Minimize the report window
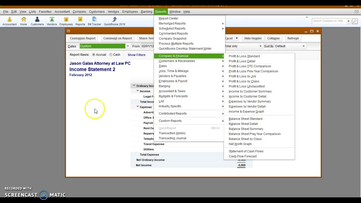Viewport: 361px width, 203px height. [306, 31]
